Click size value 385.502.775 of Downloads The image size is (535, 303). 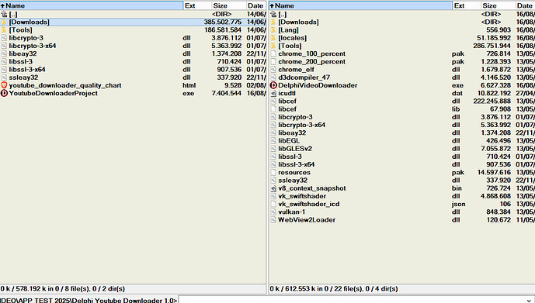223,22
